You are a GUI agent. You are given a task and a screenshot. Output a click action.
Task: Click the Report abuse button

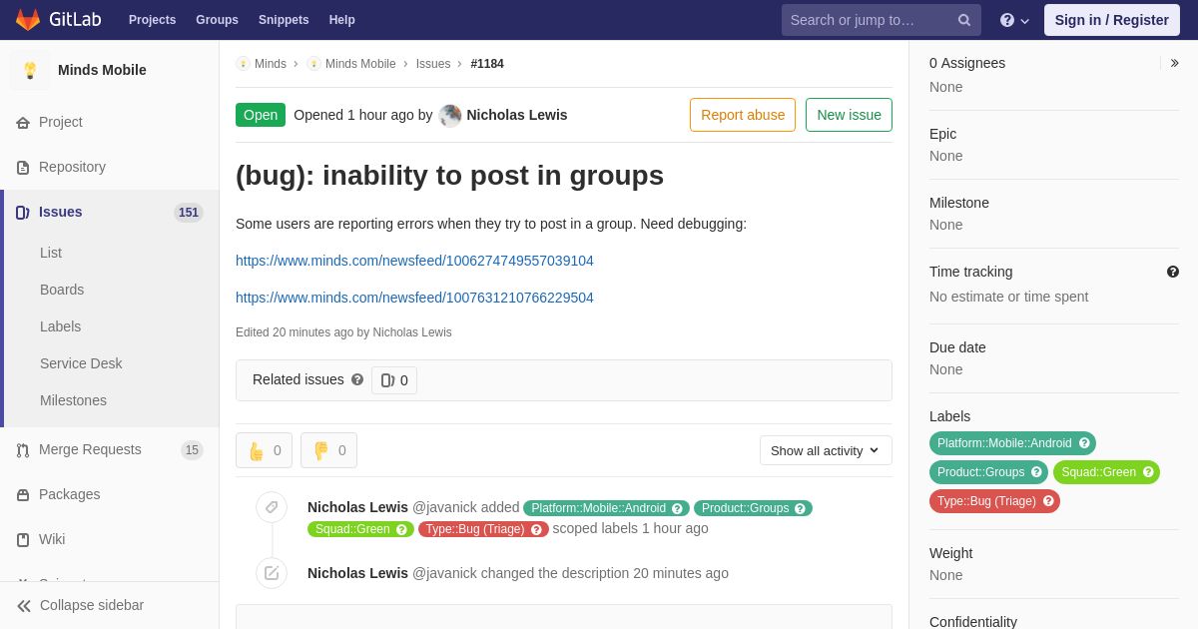click(x=743, y=115)
